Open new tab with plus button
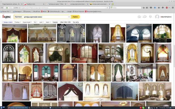The height and width of the screenshot is (109, 175). coord(113,4)
